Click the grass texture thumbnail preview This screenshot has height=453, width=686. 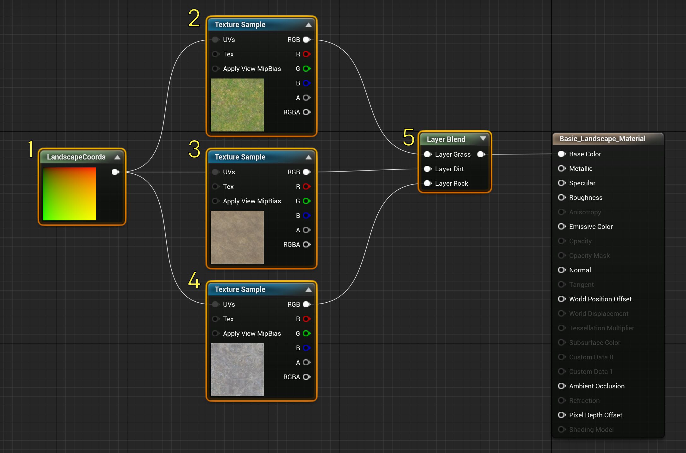coord(237,105)
